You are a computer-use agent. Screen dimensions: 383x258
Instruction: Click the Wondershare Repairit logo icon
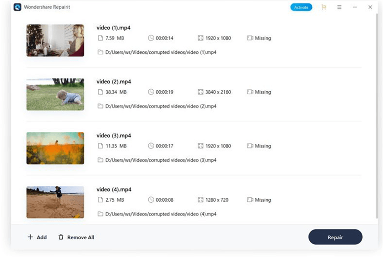point(17,7)
